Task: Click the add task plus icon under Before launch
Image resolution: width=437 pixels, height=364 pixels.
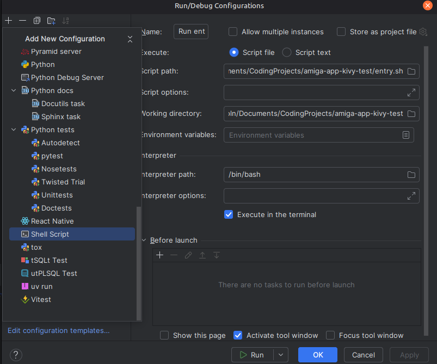Action: coord(160,255)
